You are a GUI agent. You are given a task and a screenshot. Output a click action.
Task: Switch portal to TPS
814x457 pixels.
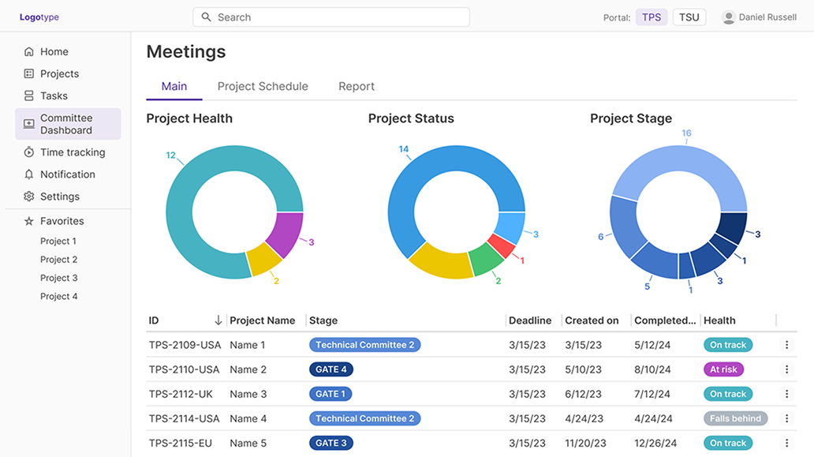652,17
